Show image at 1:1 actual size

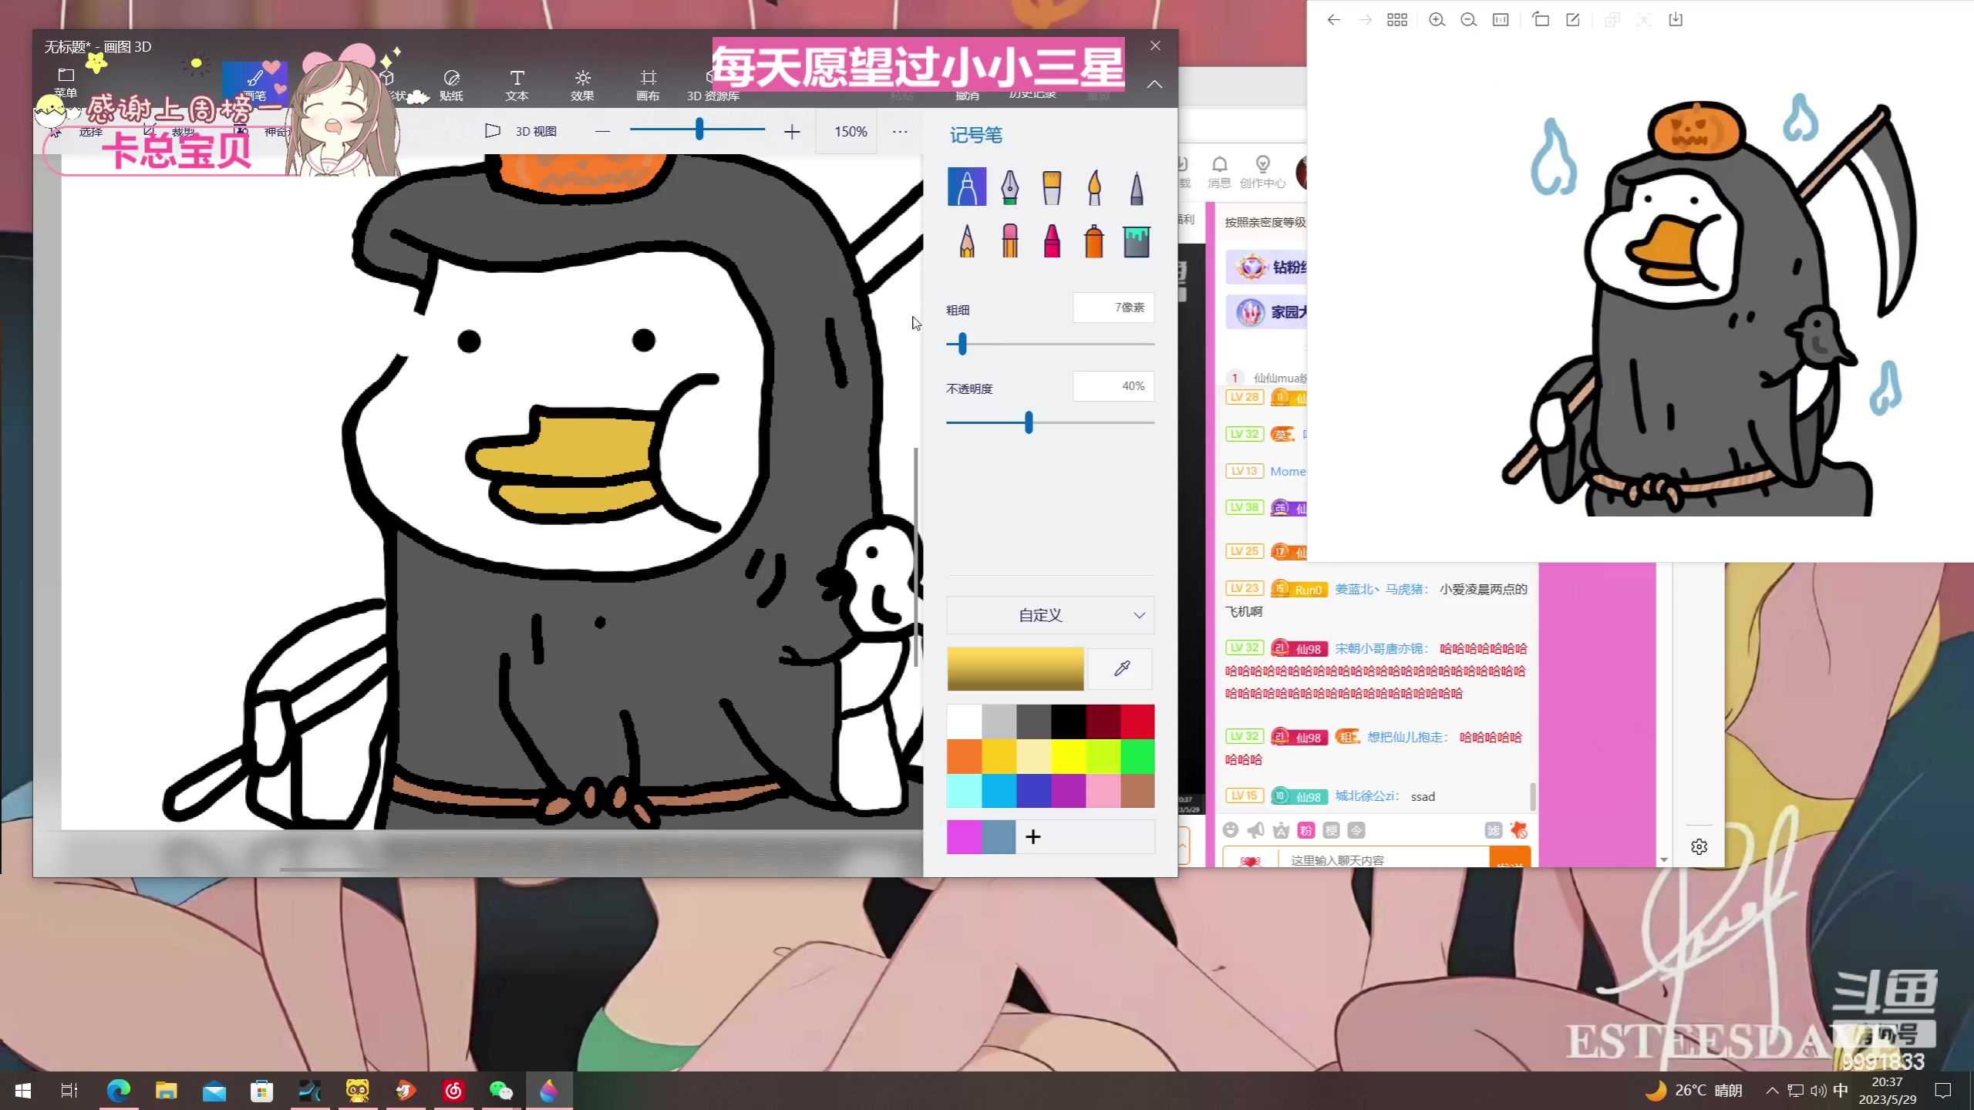(1501, 20)
